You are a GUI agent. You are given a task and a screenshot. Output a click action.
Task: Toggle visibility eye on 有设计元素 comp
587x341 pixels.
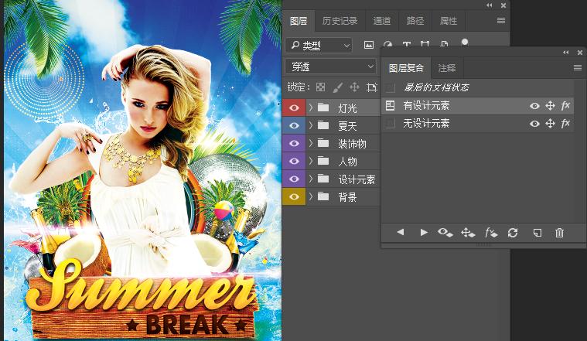[x=534, y=106]
